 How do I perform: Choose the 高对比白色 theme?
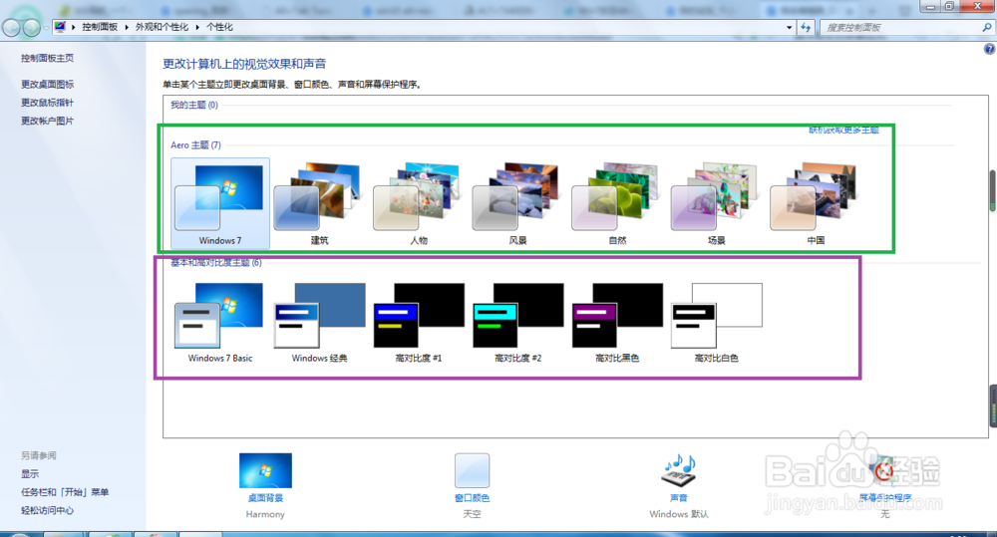point(716,322)
